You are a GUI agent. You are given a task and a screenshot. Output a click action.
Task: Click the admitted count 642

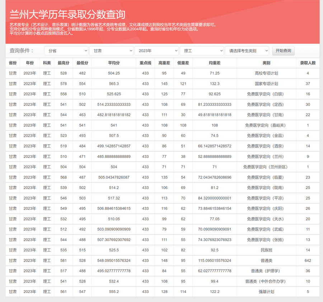coord(308,261)
